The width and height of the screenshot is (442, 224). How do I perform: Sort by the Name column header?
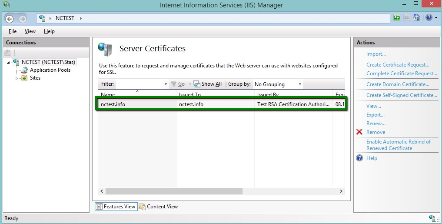pos(137,94)
